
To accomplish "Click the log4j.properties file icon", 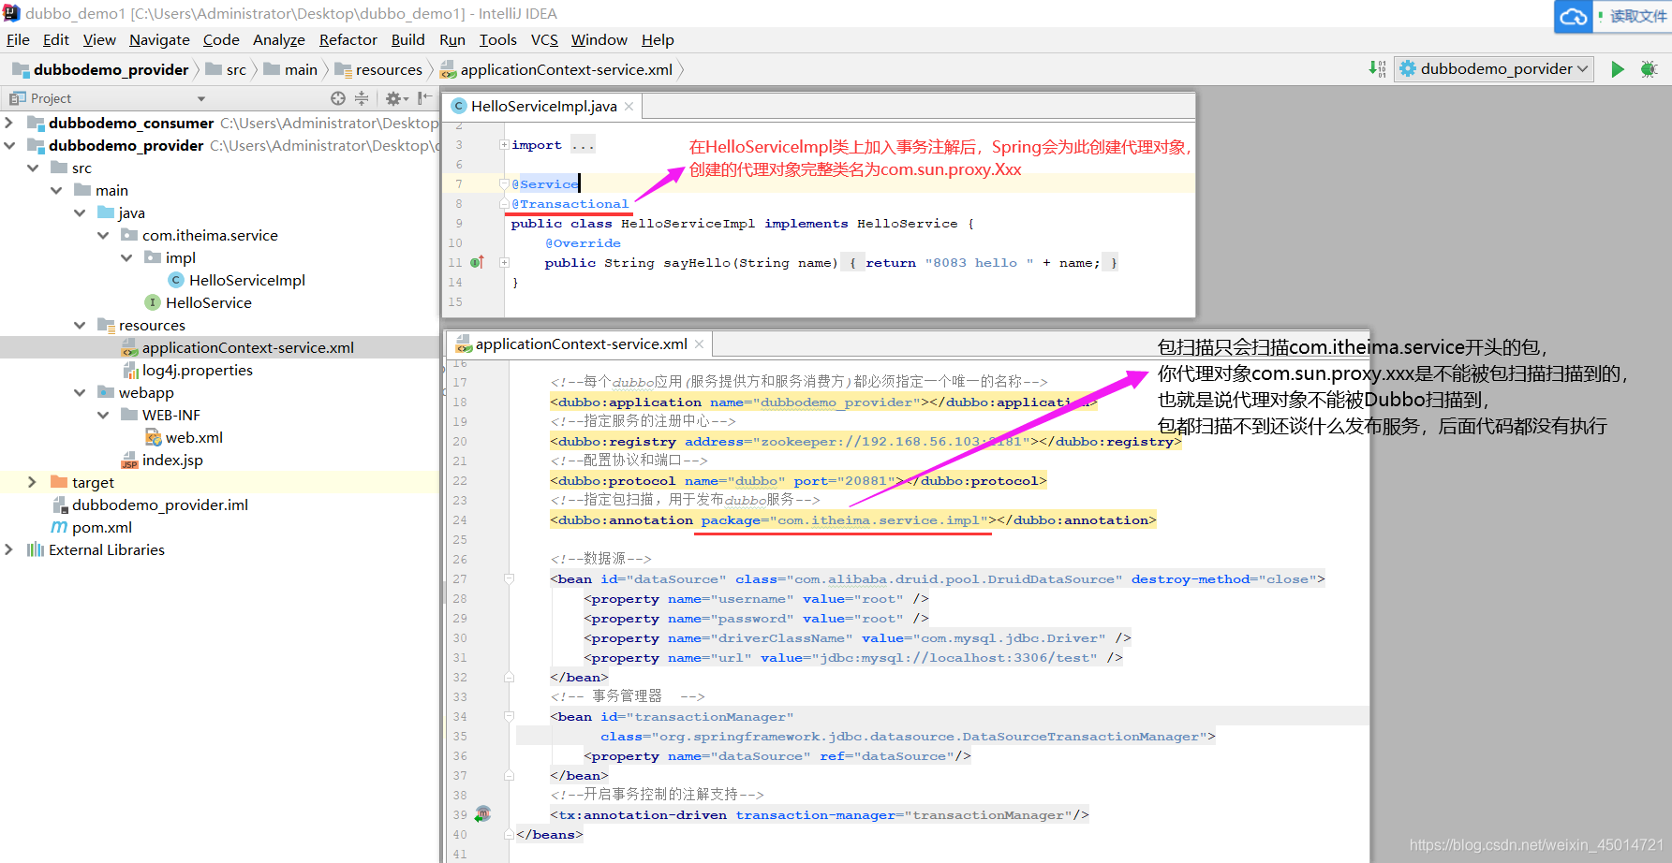I will (x=130, y=370).
